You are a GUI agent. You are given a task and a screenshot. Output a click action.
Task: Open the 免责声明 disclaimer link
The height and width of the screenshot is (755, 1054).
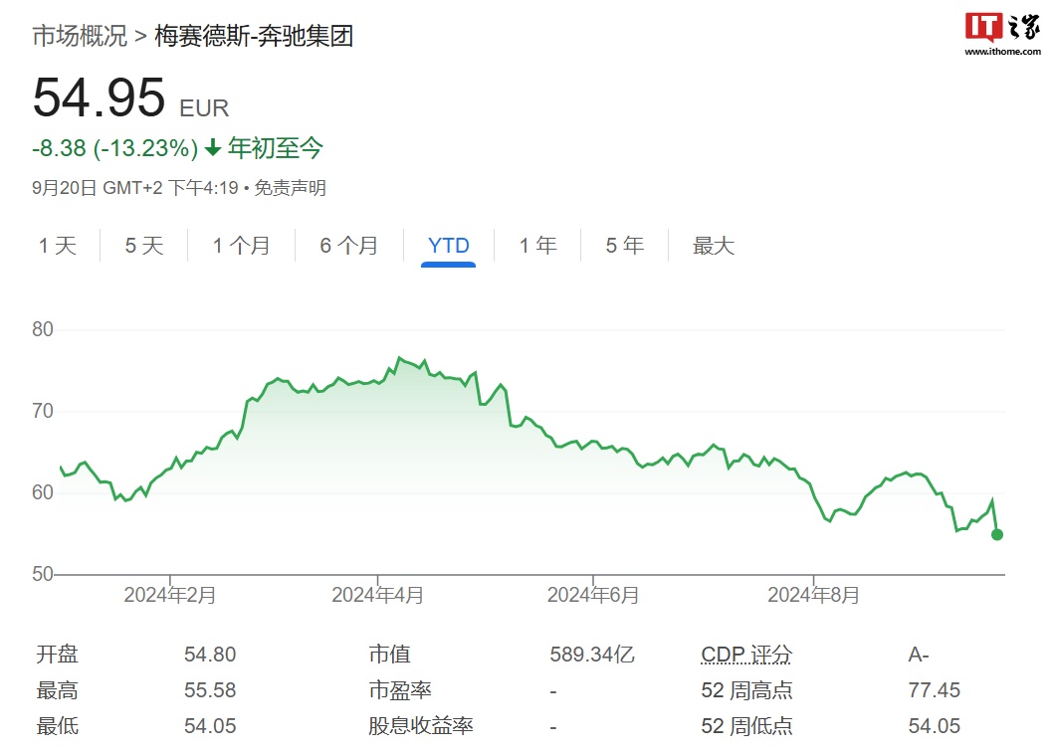pos(290,187)
